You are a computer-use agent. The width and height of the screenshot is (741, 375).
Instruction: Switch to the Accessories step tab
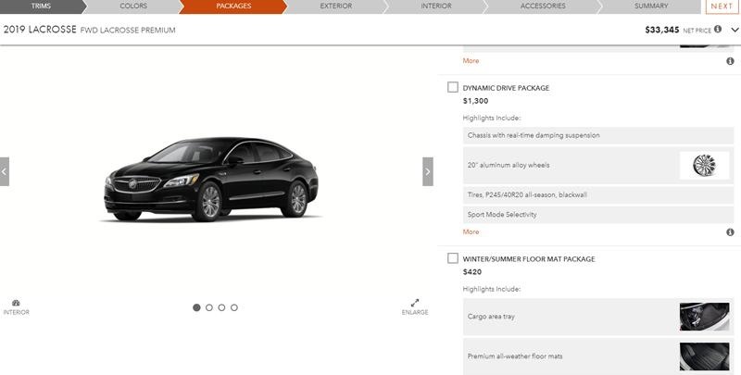tap(543, 6)
